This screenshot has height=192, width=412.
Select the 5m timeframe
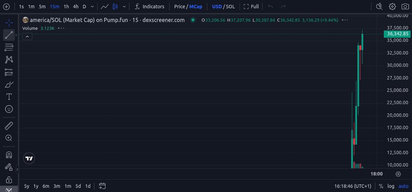(42, 6)
